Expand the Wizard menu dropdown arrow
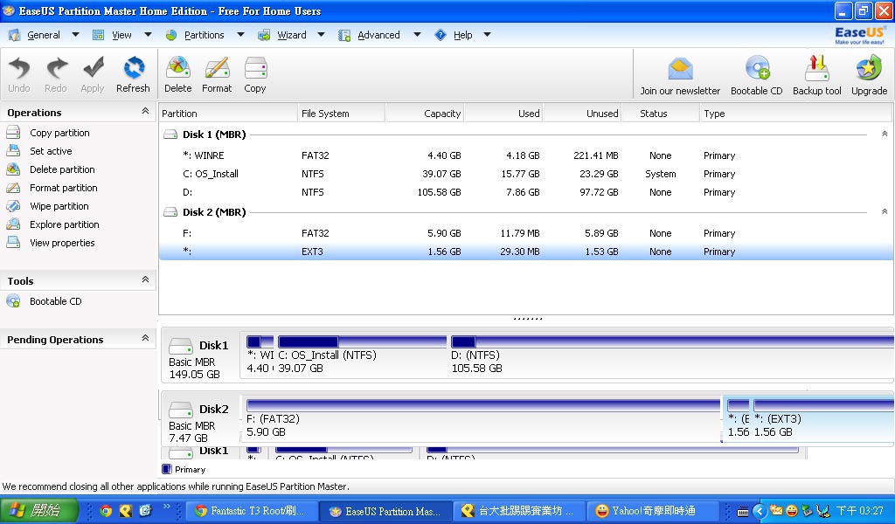Viewport: 895px width, 524px height. tap(321, 35)
